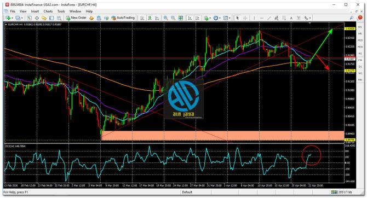Open the File menu

point(13,11)
